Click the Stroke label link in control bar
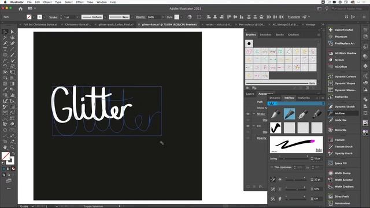The width and height of the screenshot is (370, 208). 53,17
